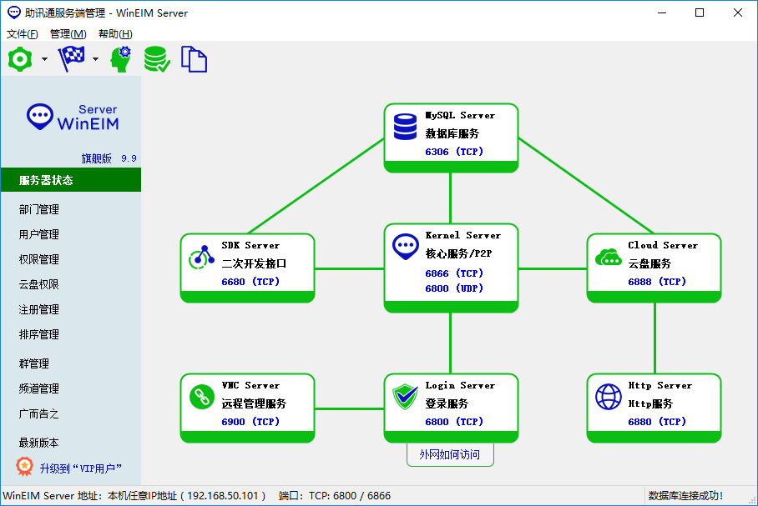Click the database checkmark toolbar icon
758x506 pixels.
157,59
